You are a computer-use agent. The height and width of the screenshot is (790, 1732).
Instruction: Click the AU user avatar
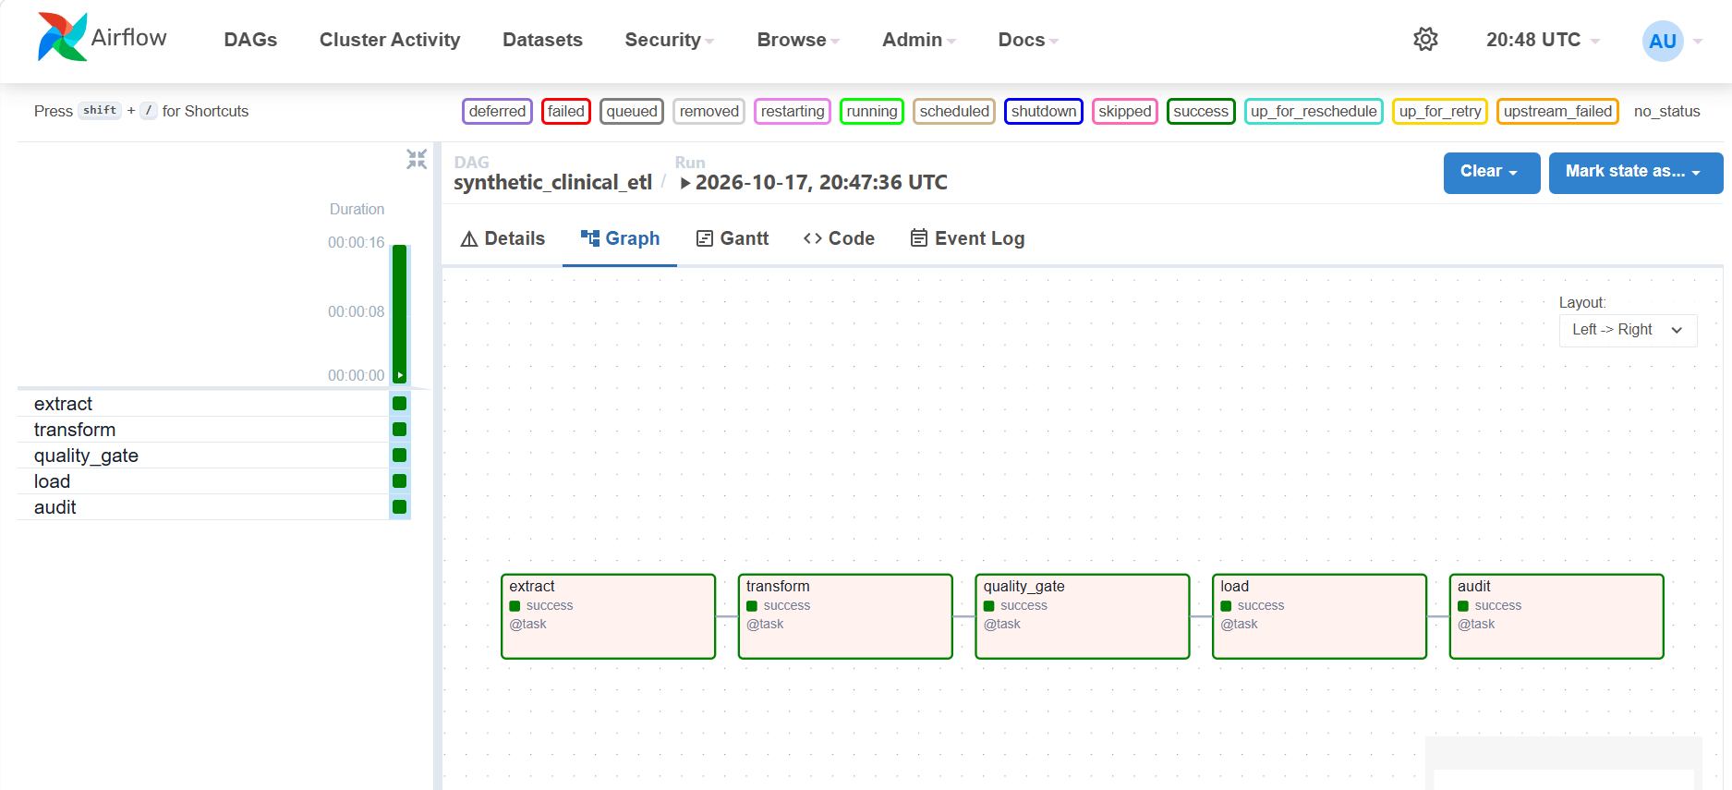(x=1663, y=41)
